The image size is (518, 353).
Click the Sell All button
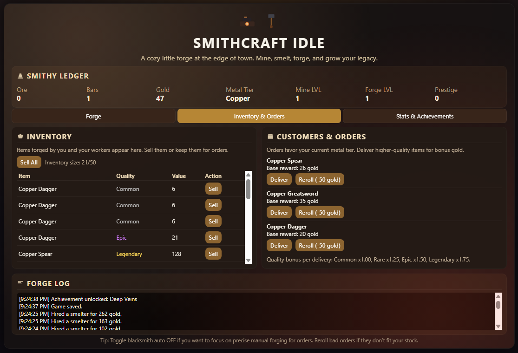coord(29,162)
